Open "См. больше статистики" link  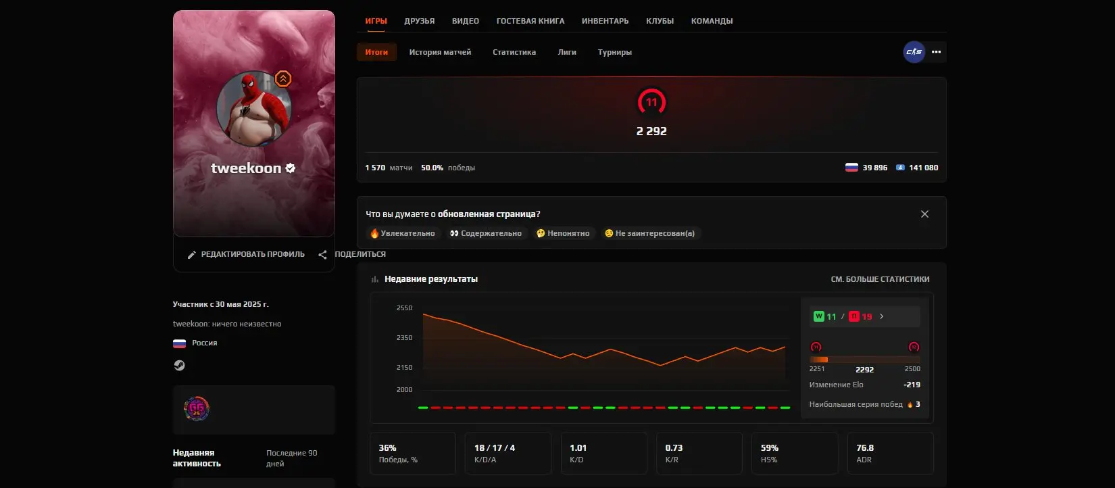(x=880, y=279)
